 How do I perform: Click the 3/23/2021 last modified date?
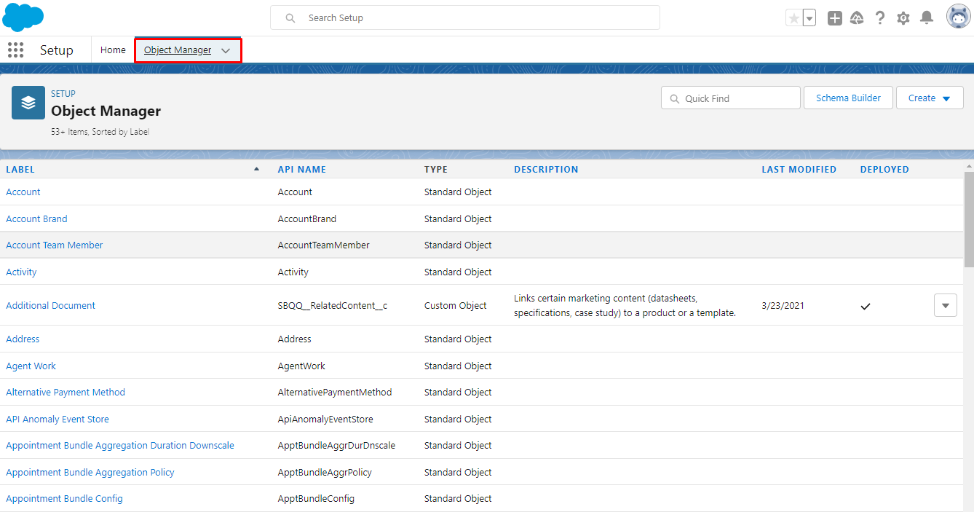(783, 306)
